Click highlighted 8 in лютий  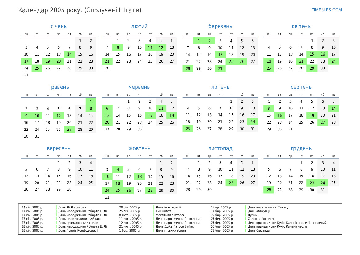[118, 47]
